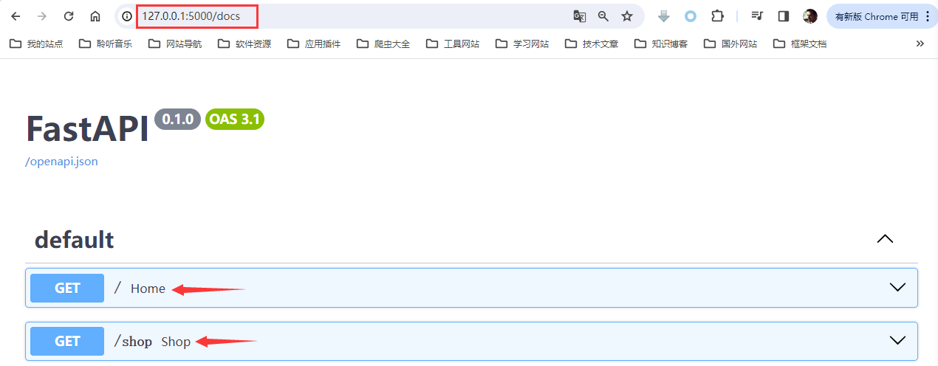Open the 爬虫大全 bookmark folder
Screen dimensions: 938x366
coord(383,44)
